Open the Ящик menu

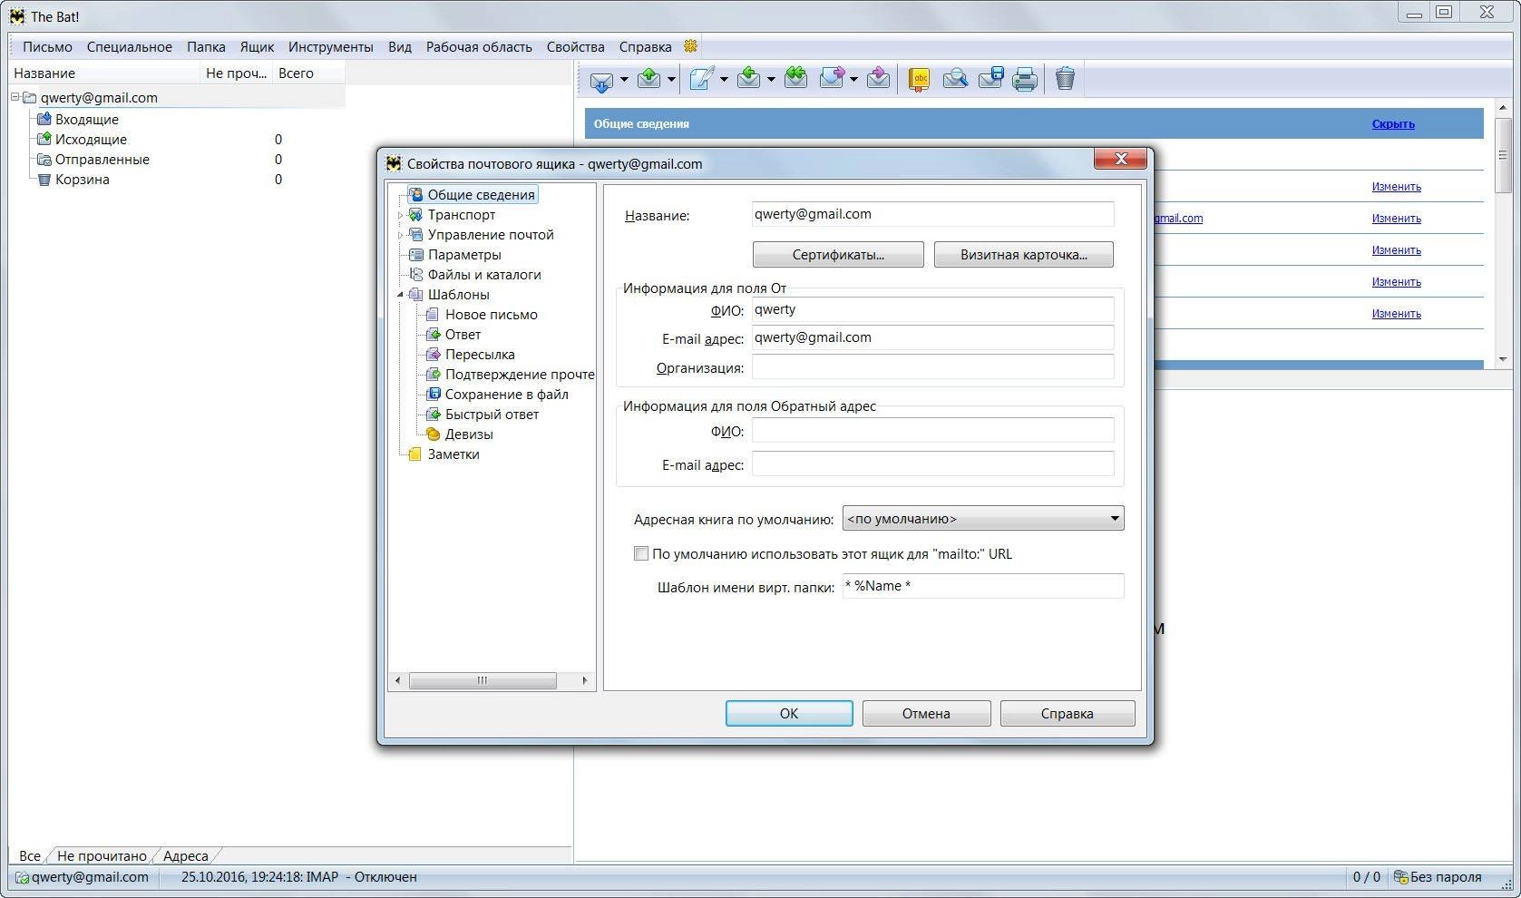(258, 47)
